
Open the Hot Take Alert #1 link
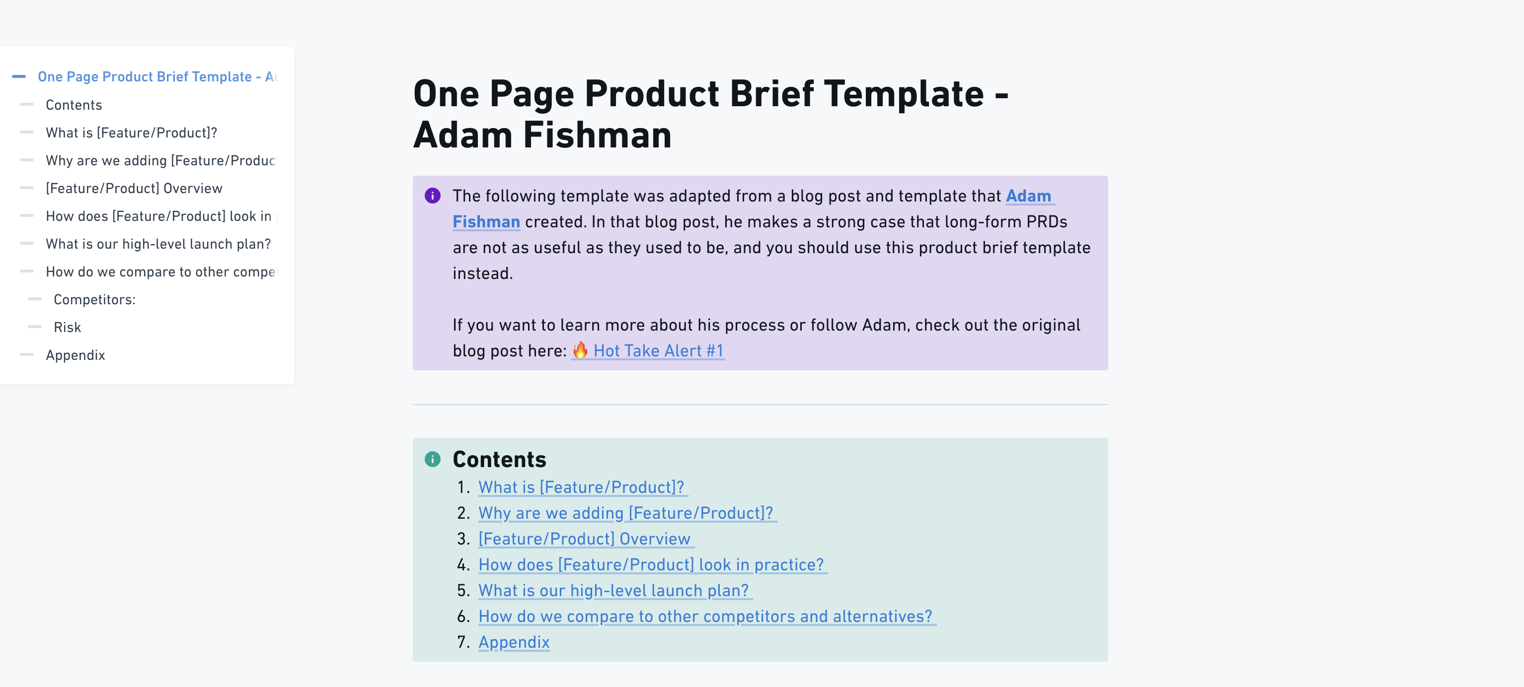pos(657,350)
